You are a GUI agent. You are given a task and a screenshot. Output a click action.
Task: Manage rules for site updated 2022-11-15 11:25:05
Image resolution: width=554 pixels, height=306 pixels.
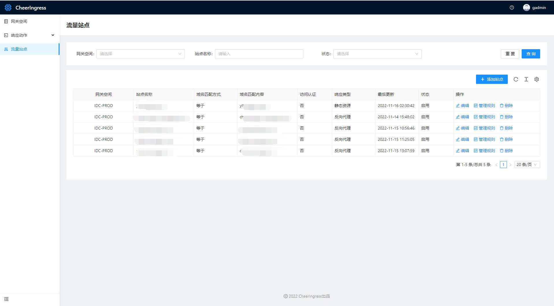pos(484,139)
